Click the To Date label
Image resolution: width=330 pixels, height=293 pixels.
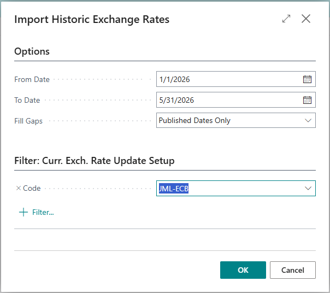[27, 100]
